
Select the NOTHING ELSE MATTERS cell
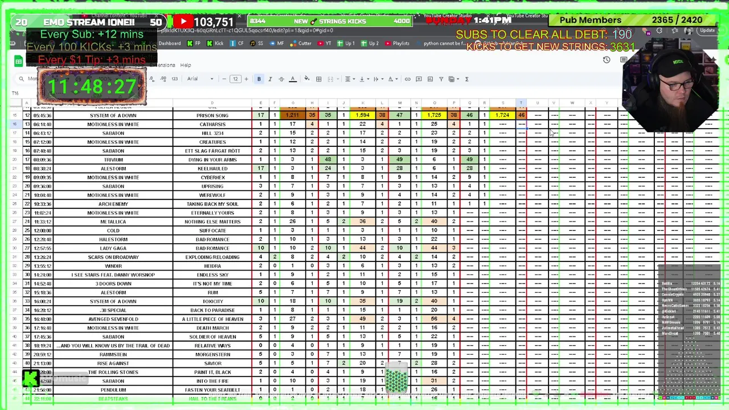click(x=212, y=222)
